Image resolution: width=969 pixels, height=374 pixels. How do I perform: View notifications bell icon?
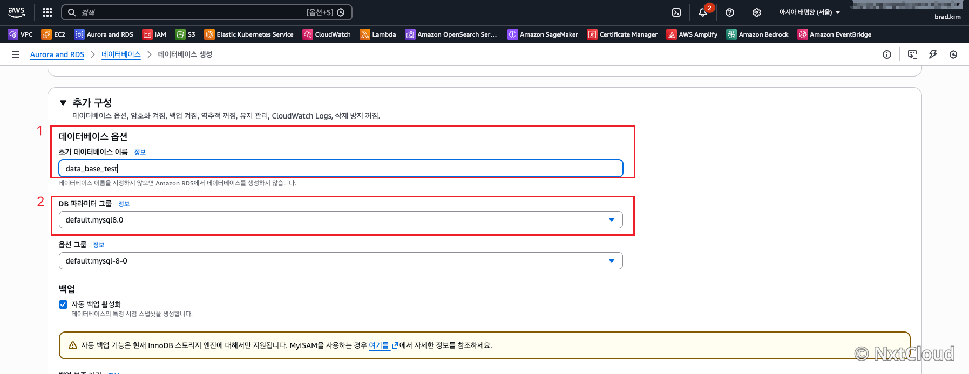(x=703, y=12)
